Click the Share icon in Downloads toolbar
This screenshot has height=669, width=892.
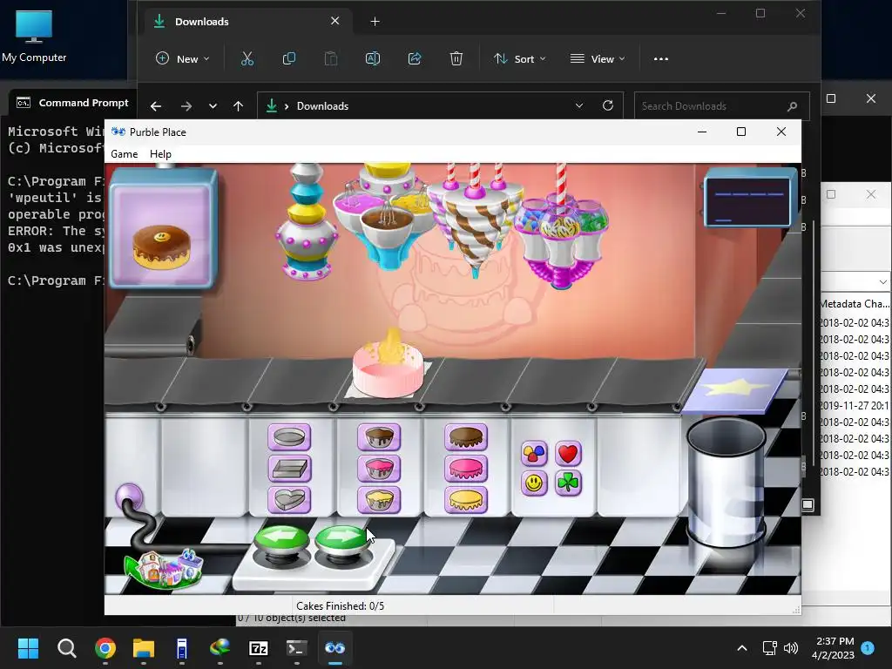pos(414,58)
